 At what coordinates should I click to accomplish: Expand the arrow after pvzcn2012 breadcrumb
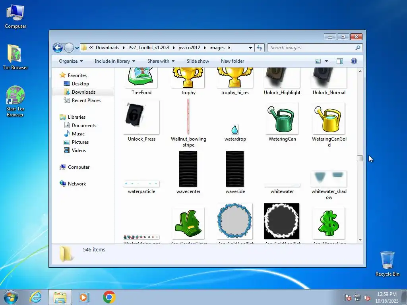point(205,48)
